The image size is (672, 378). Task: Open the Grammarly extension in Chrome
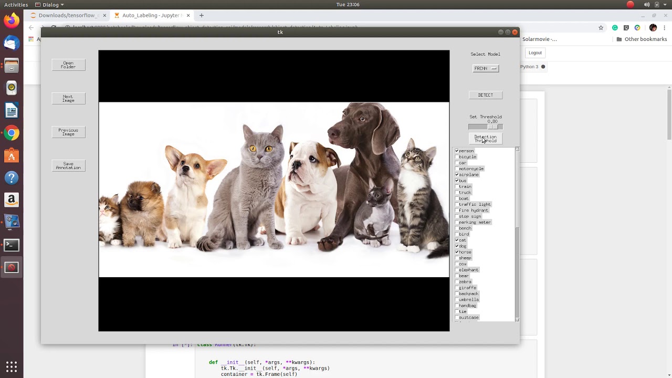tap(615, 28)
